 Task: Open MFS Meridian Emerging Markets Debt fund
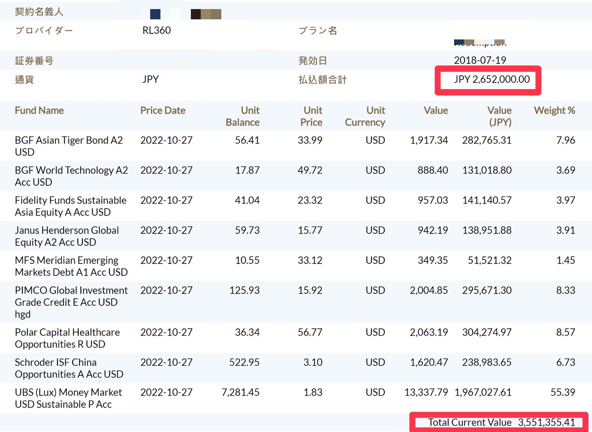click(x=71, y=266)
